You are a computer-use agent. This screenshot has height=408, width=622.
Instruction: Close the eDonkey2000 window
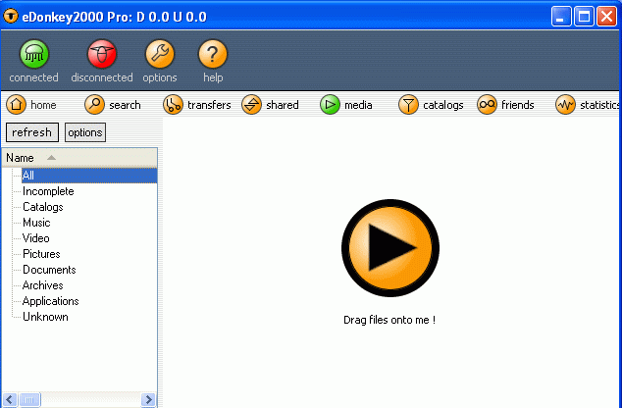[x=607, y=17]
